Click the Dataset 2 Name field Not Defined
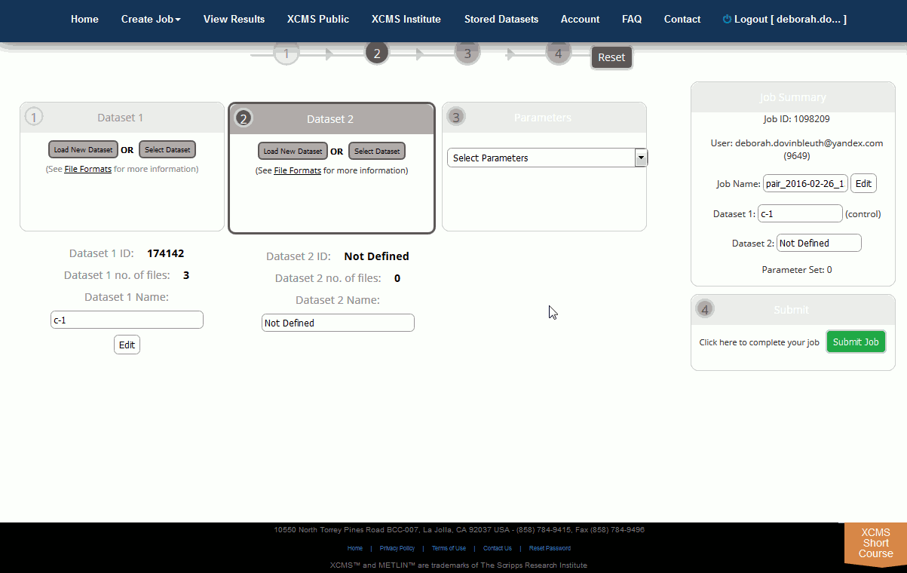 click(338, 323)
